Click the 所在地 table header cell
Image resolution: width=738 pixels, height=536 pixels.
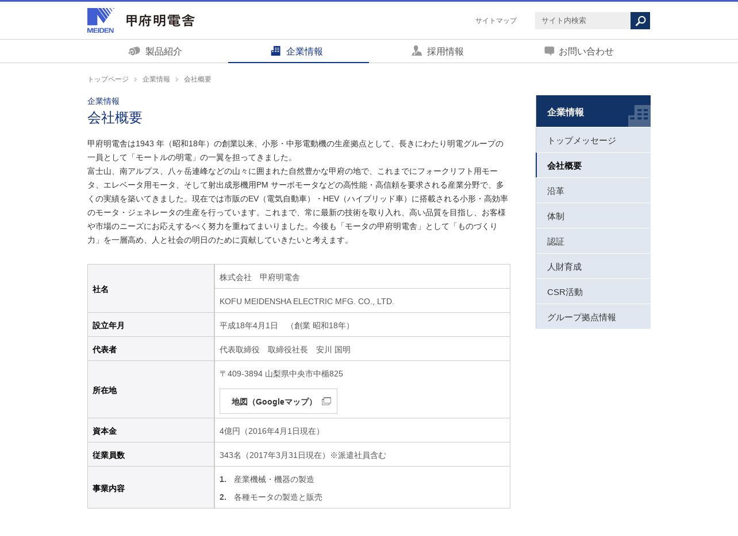(x=151, y=390)
